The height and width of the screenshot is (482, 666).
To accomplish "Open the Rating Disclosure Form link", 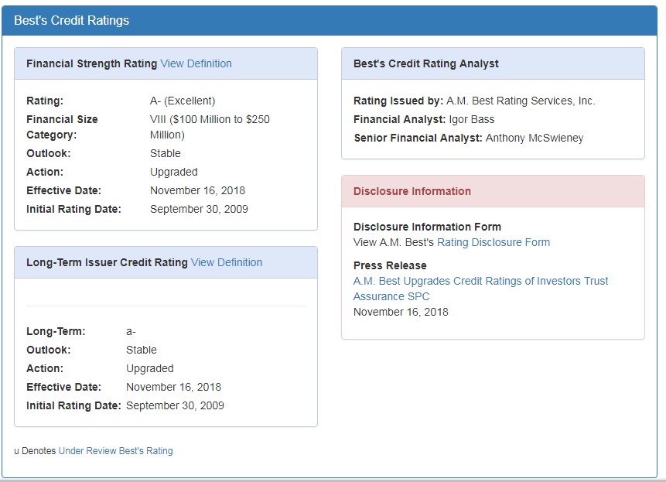I will point(494,242).
